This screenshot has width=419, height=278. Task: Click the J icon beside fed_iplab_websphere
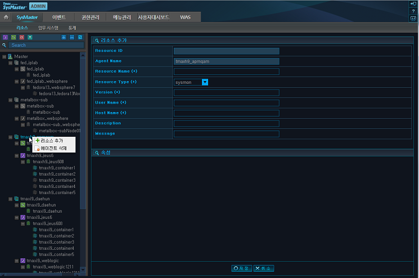[22, 81]
